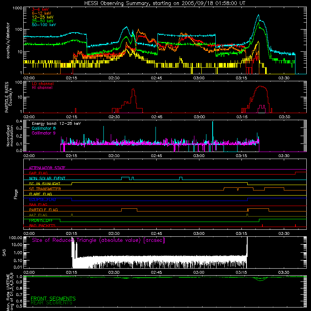Image resolution: width=311 pixels, height=311 pixels.
Task: Click the ATTENUATOR STATE flag label
Action: [47, 168]
